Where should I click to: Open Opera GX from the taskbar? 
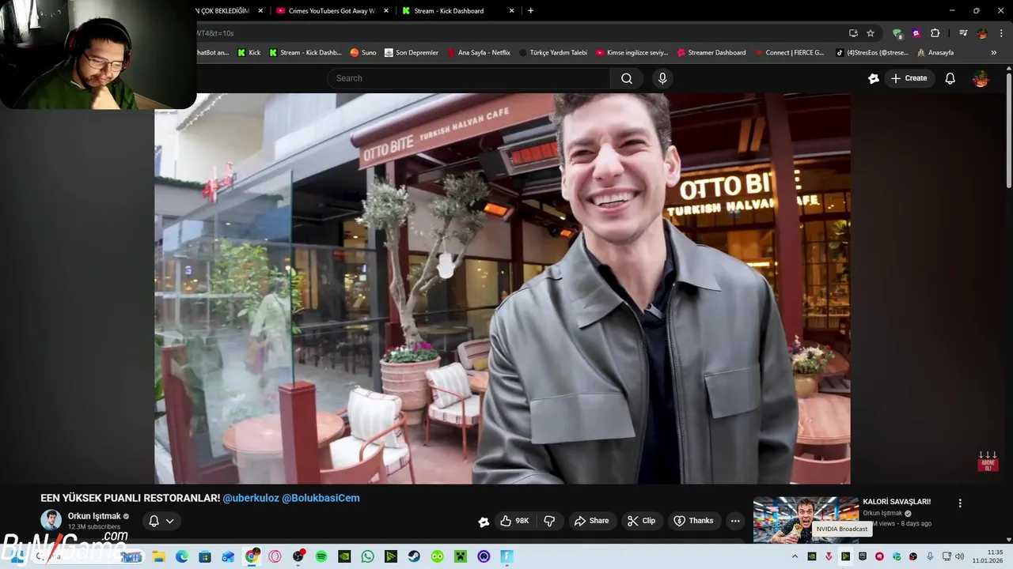(x=275, y=556)
